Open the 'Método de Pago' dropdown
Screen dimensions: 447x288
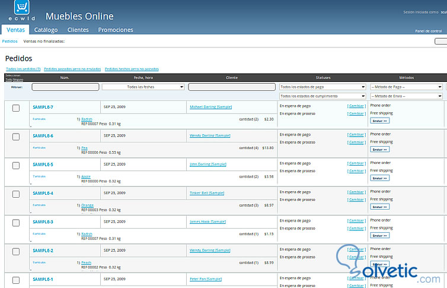tap(406, 87)
